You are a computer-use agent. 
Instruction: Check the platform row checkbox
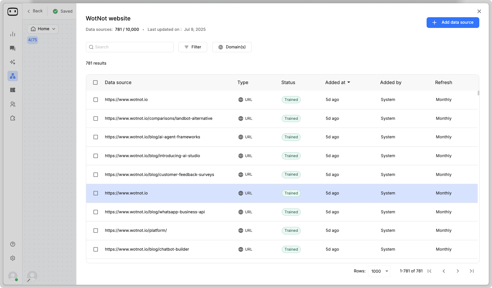coord(96,231)
